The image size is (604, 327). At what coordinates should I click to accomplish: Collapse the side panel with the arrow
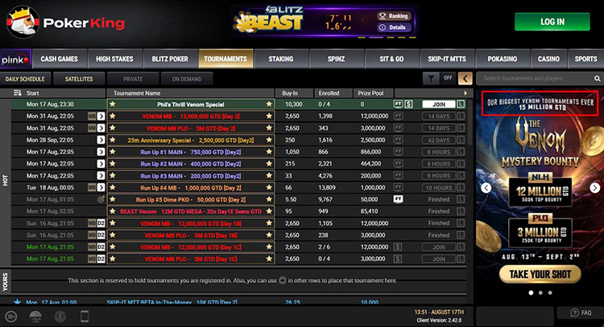[465, 79]
